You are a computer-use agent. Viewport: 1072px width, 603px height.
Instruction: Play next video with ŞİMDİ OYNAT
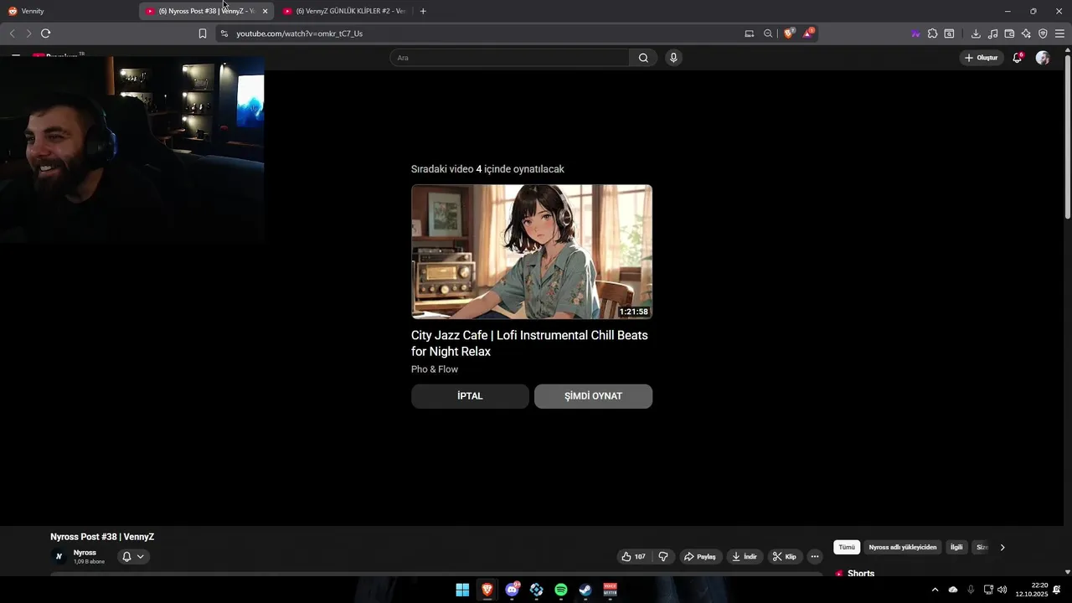click(593, 396)
